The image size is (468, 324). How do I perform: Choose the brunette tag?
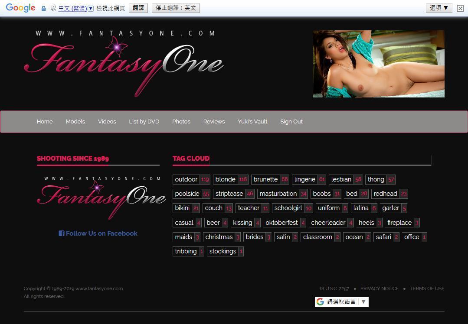(270, 179)
